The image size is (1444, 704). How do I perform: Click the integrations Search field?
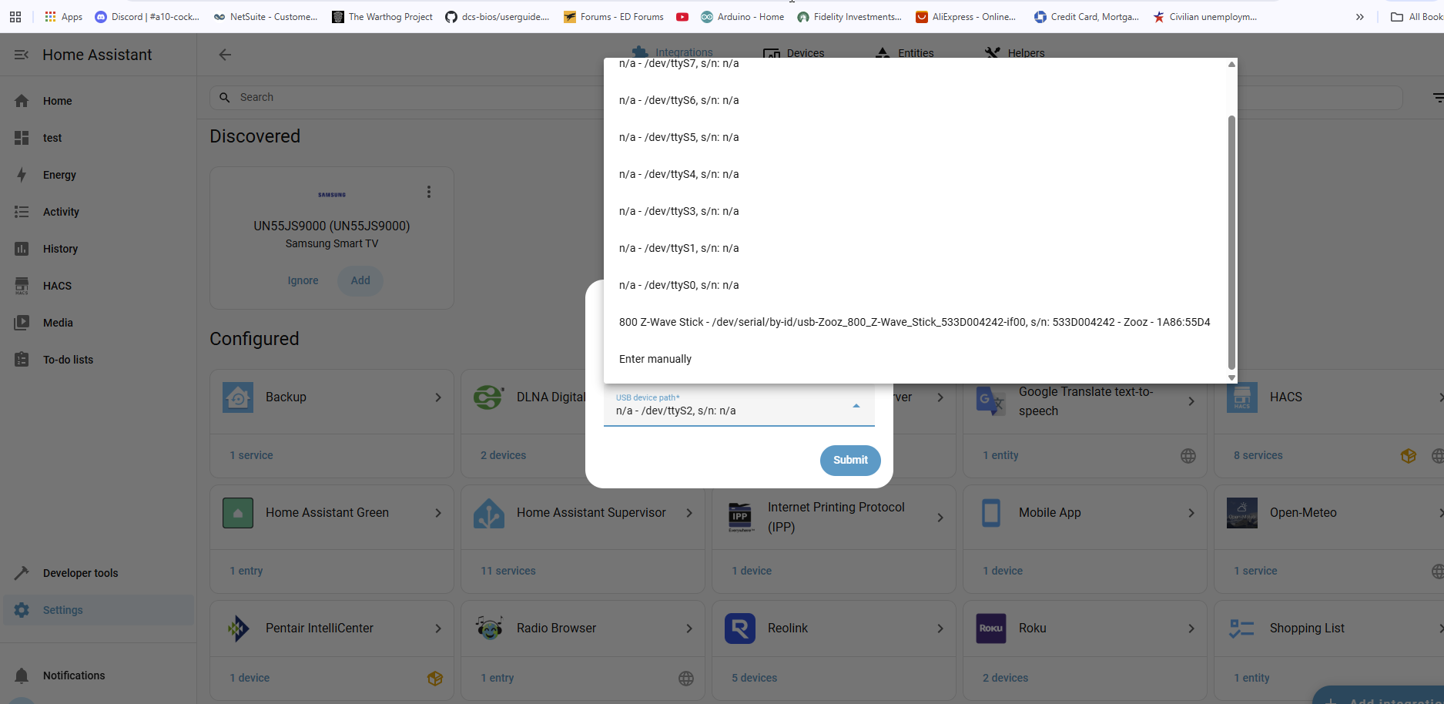(407, 98)
